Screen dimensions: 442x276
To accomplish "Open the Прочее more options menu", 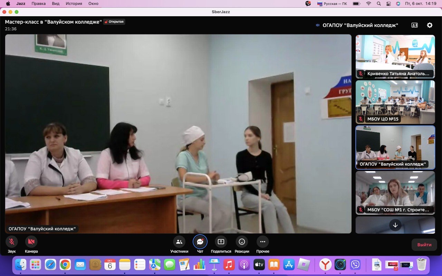I will (262, 241).
